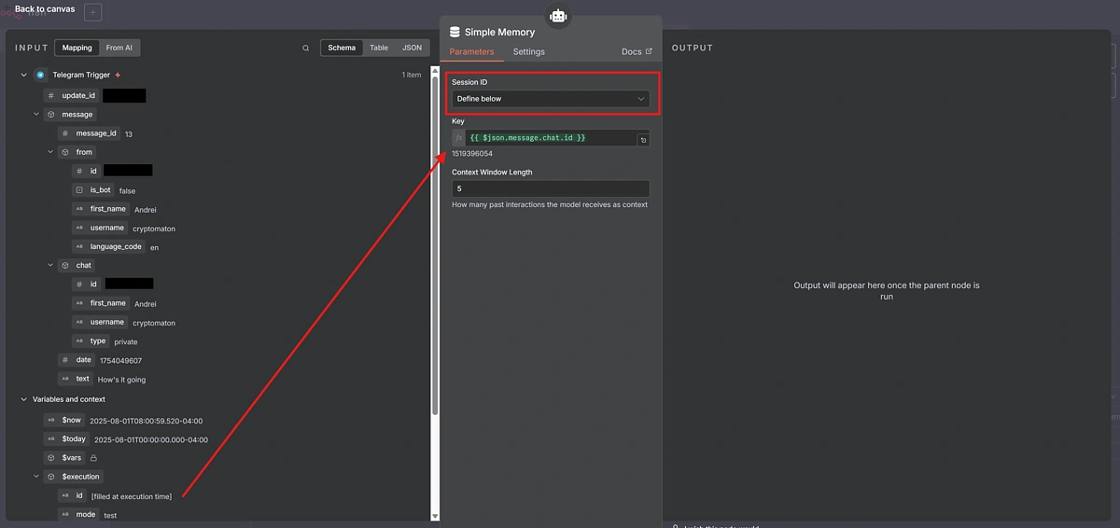Click the robot AI agent icon

coord(558,16)
